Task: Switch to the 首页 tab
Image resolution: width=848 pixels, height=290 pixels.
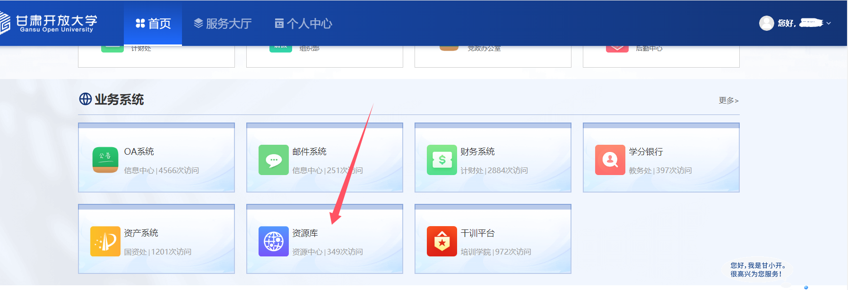Action: pos(153,23)
